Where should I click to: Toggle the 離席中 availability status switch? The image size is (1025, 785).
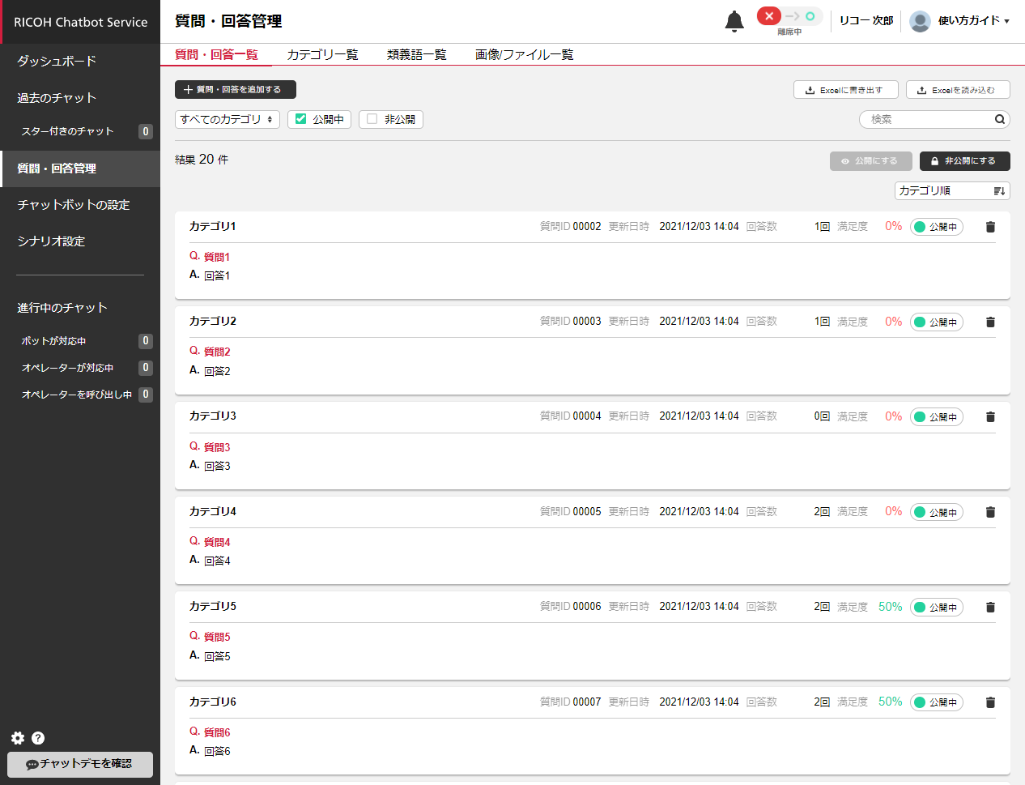(789, 17)
